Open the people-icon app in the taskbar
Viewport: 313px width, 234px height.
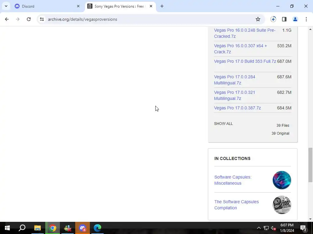click(x=68, y=228)
